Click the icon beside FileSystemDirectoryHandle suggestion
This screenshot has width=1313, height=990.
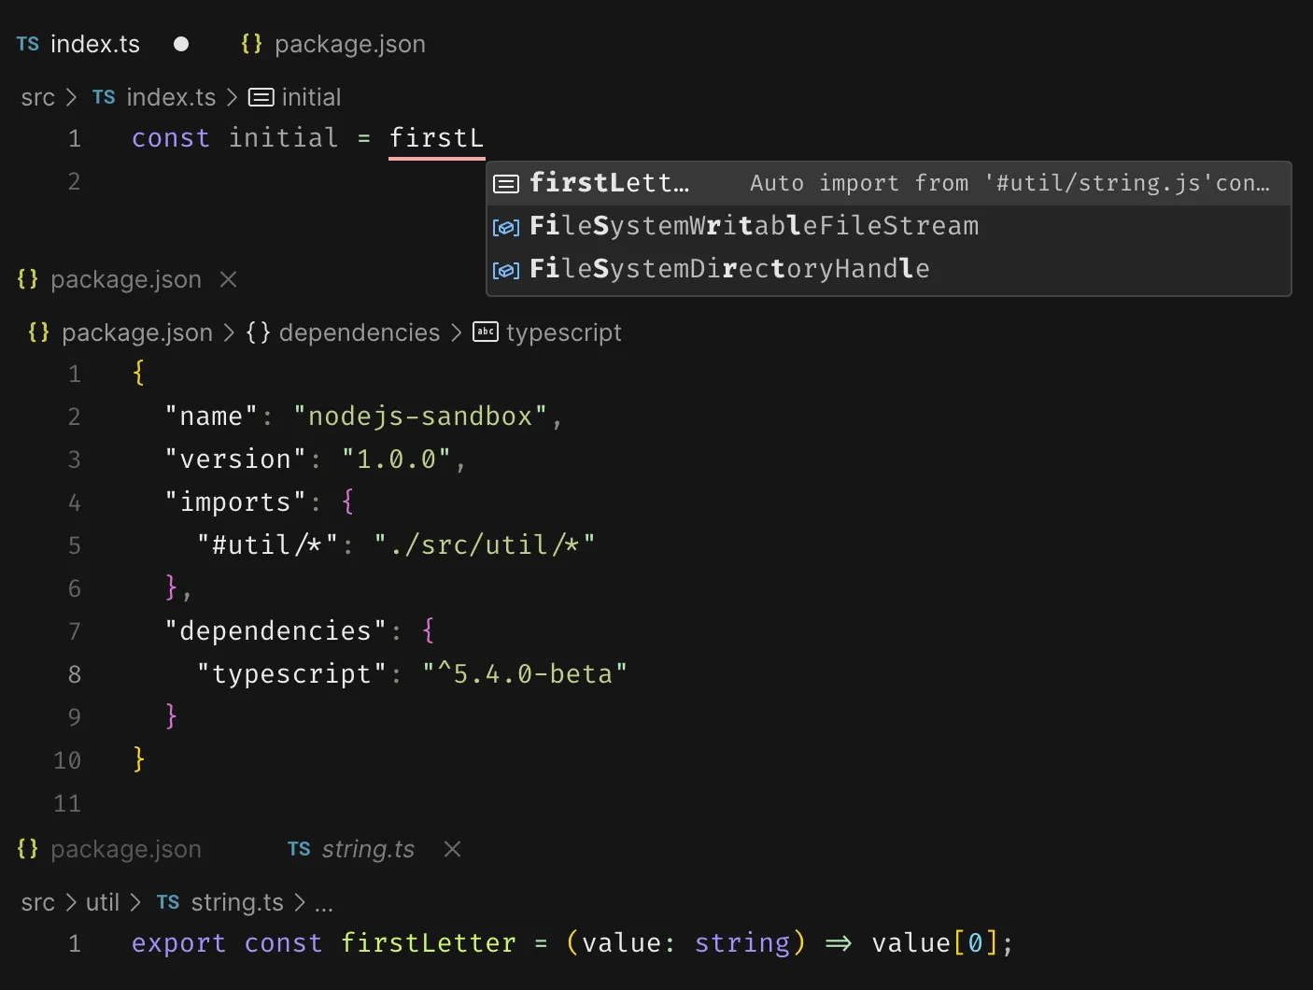[x=506, y=270]
